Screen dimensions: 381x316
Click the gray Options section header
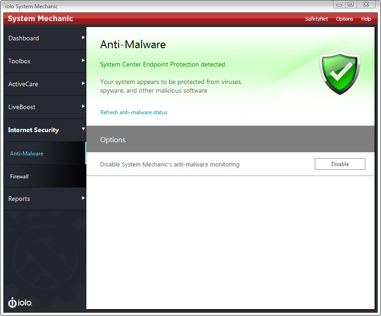[230, 139]
